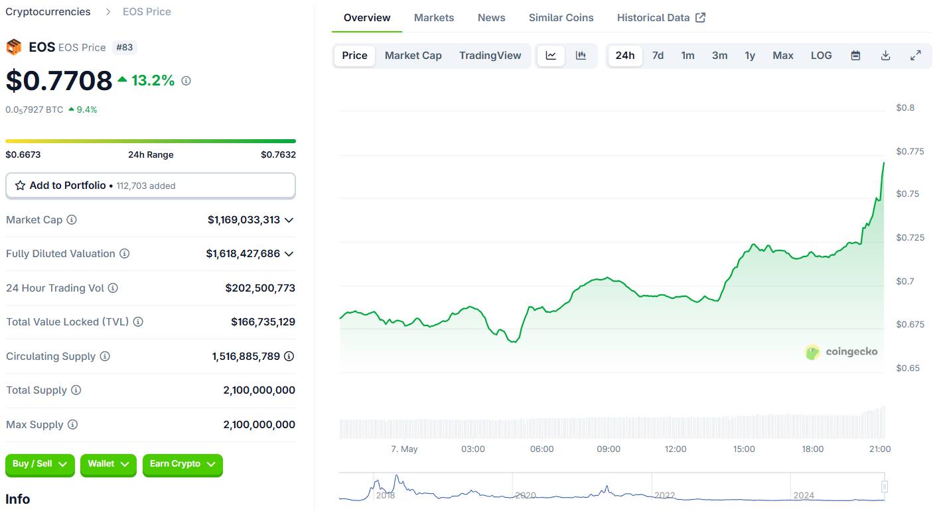The width and height of the screenshot is (933, 511).
Task: Click the mini historical overview chart
Action: (610, 488)
